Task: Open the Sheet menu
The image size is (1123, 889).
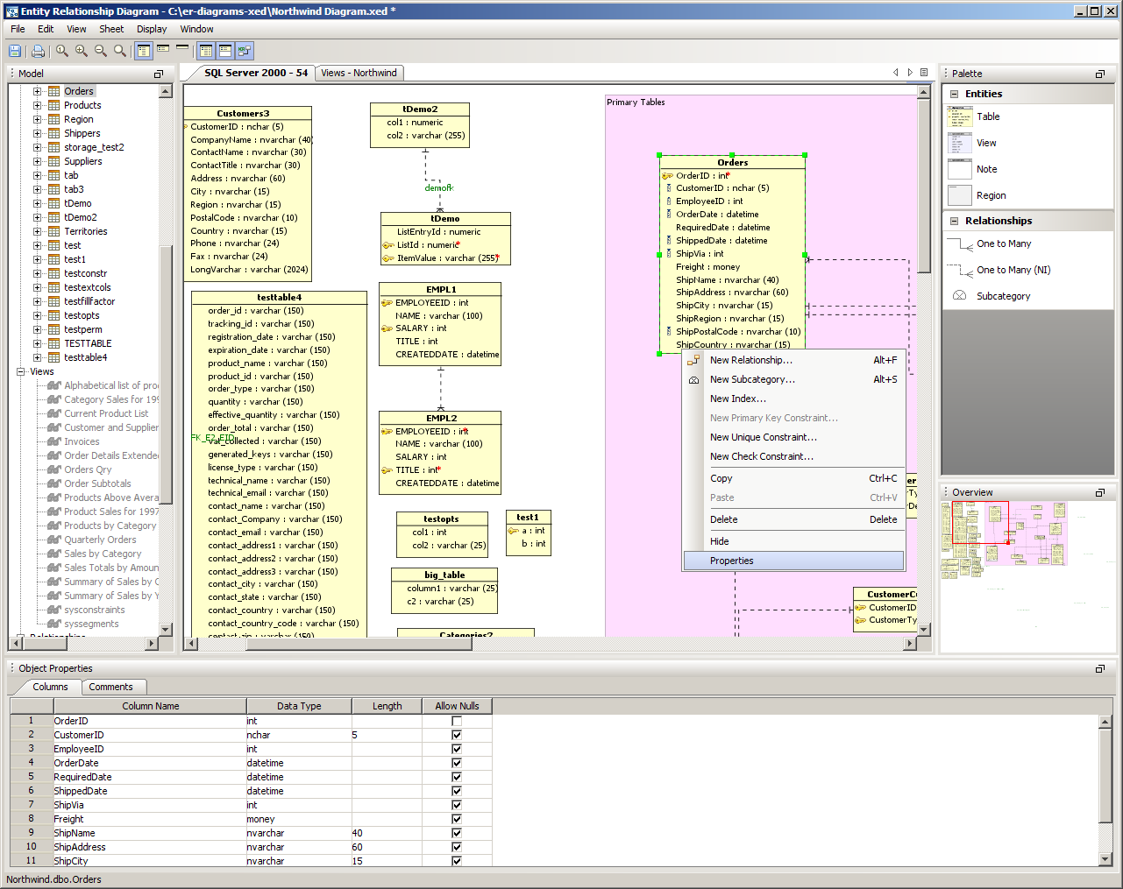Action: (111, 29)
